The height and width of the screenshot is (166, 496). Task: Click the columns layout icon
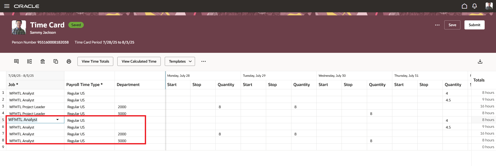[x=30, y=61]
